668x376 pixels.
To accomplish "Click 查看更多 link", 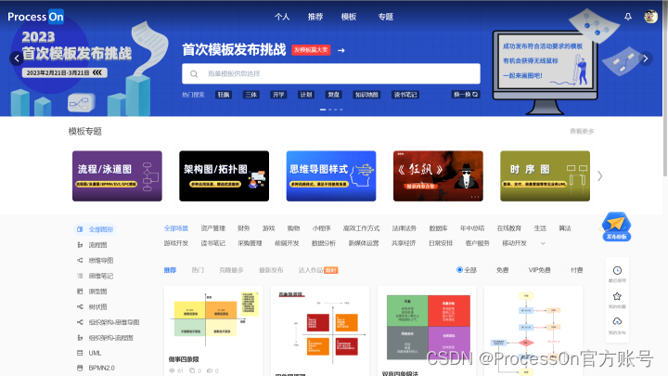I will click(x=582, y=131).
